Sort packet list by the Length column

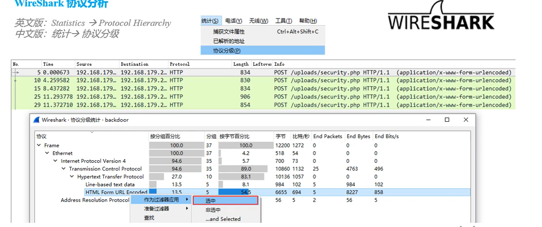[x=241, y=64]
